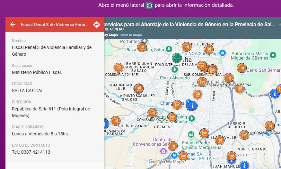Click Alto NOA Shopping blue bag pin
Viewport: 281px width, 169px height.
click(223, 53)
